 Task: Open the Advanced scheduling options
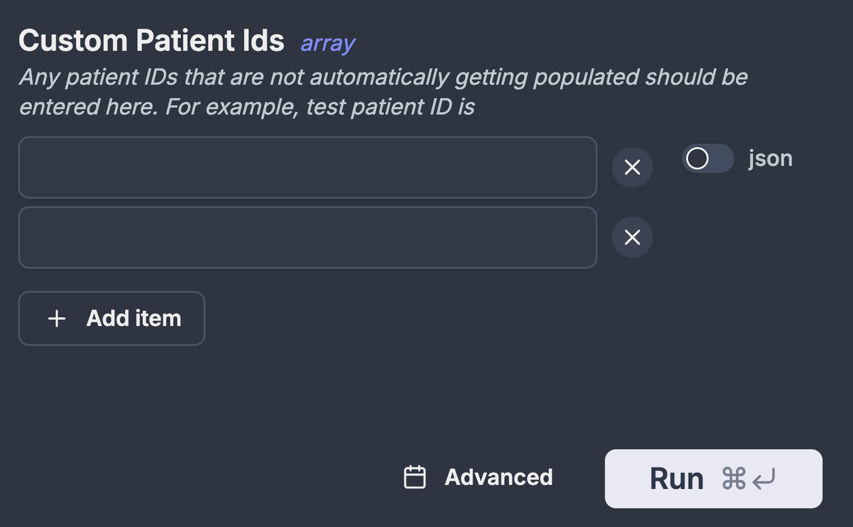(479, 477)
